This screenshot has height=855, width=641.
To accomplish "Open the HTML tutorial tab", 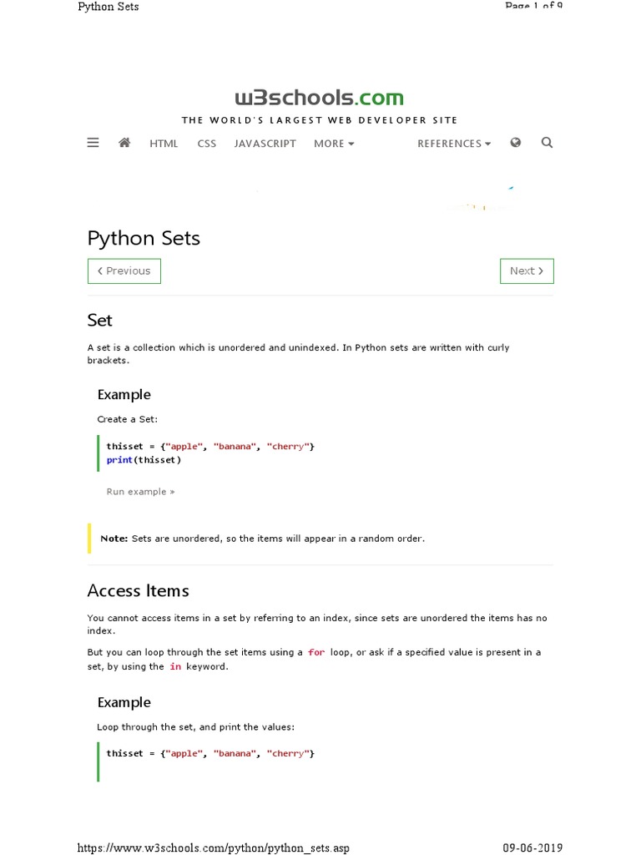I will click(164, 144).
